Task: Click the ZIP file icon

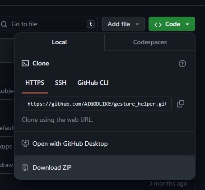Action: pyautogui.click(x=25, y=167)
